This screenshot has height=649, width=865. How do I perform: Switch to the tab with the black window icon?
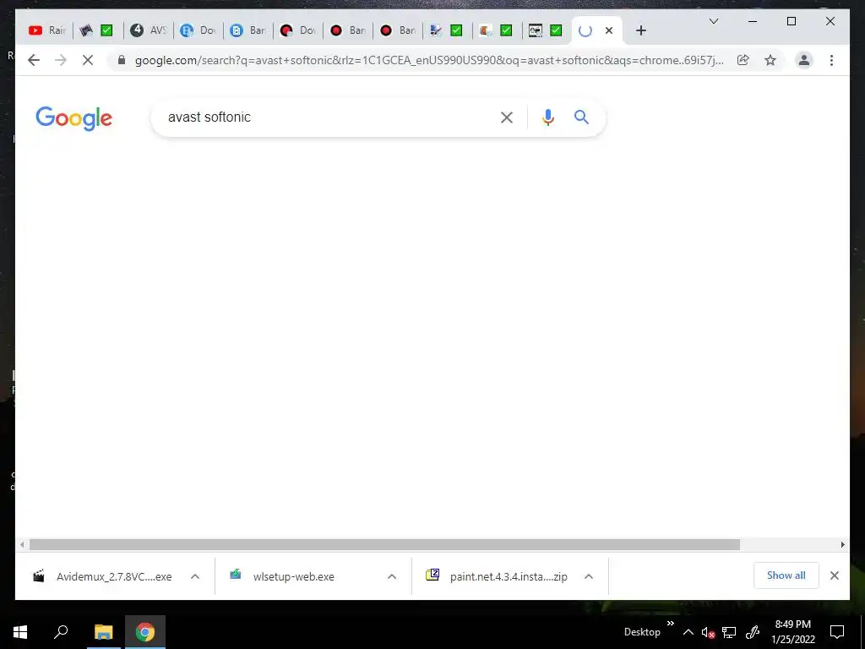click(x=547, y=30)
